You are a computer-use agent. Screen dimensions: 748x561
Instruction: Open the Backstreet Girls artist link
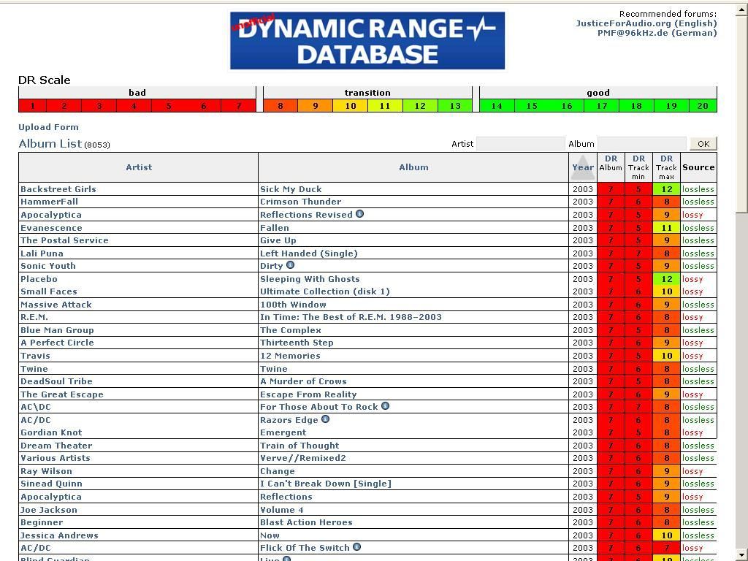pos(58,189)
